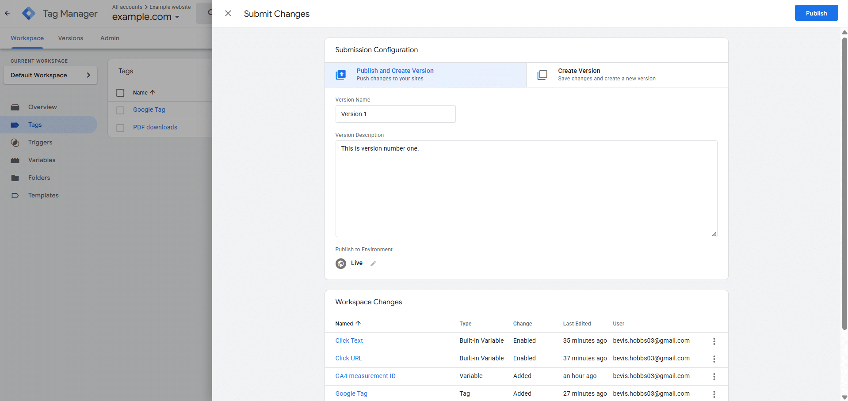
Task: Click inside the Version Name field
Action: (395, 114)
